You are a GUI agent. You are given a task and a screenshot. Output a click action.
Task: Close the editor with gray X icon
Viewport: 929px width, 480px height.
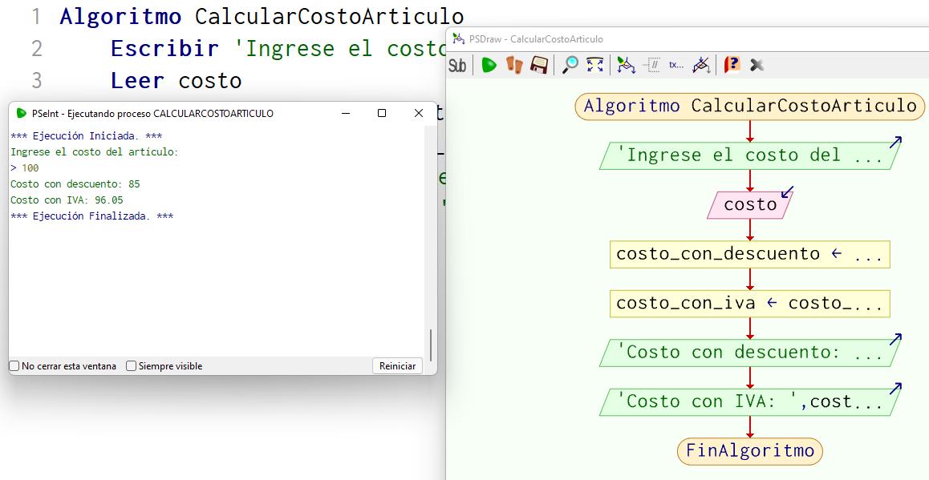coord(757,66)
